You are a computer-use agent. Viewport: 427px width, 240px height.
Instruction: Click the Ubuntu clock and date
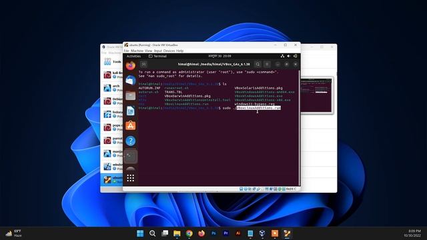click(220, 56)
